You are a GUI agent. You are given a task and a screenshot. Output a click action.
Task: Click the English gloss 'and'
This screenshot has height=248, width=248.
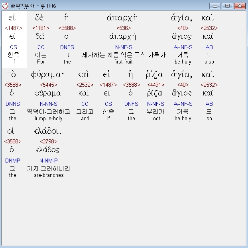[x=85, y=119]
